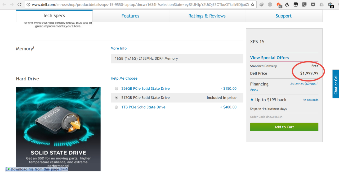Open the orange extension with badge 15
The width and height of the screenshot is (339, 173).
click(279, 5)
